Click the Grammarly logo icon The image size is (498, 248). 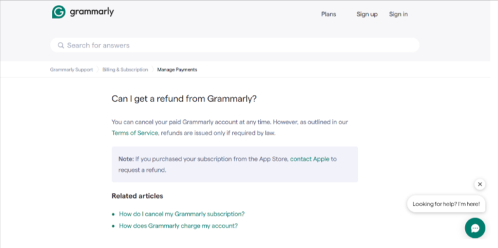point(59,12)
